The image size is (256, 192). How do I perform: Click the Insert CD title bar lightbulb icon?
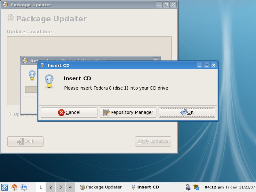pos(42,65)
